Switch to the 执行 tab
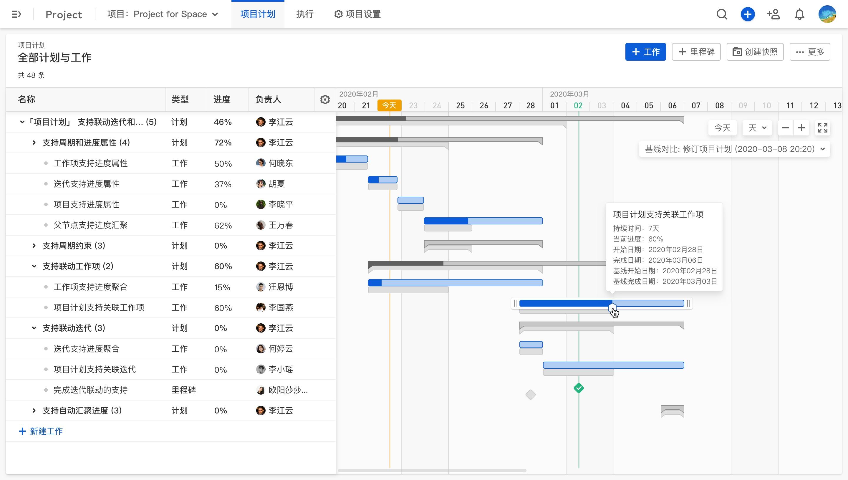Image resolution: width=848 pixels, height=480 pixels. click(305, 14)
